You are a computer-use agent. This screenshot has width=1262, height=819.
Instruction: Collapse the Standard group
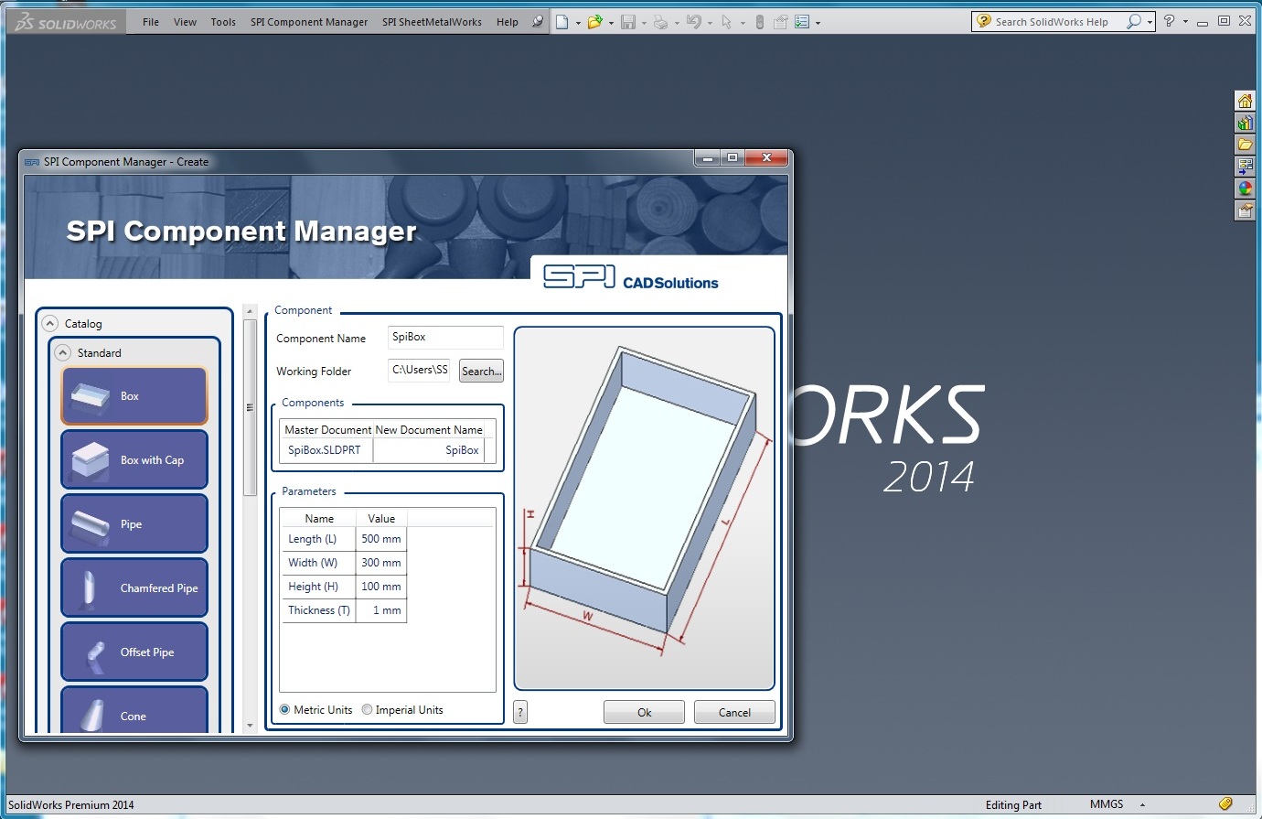(63, 353)
